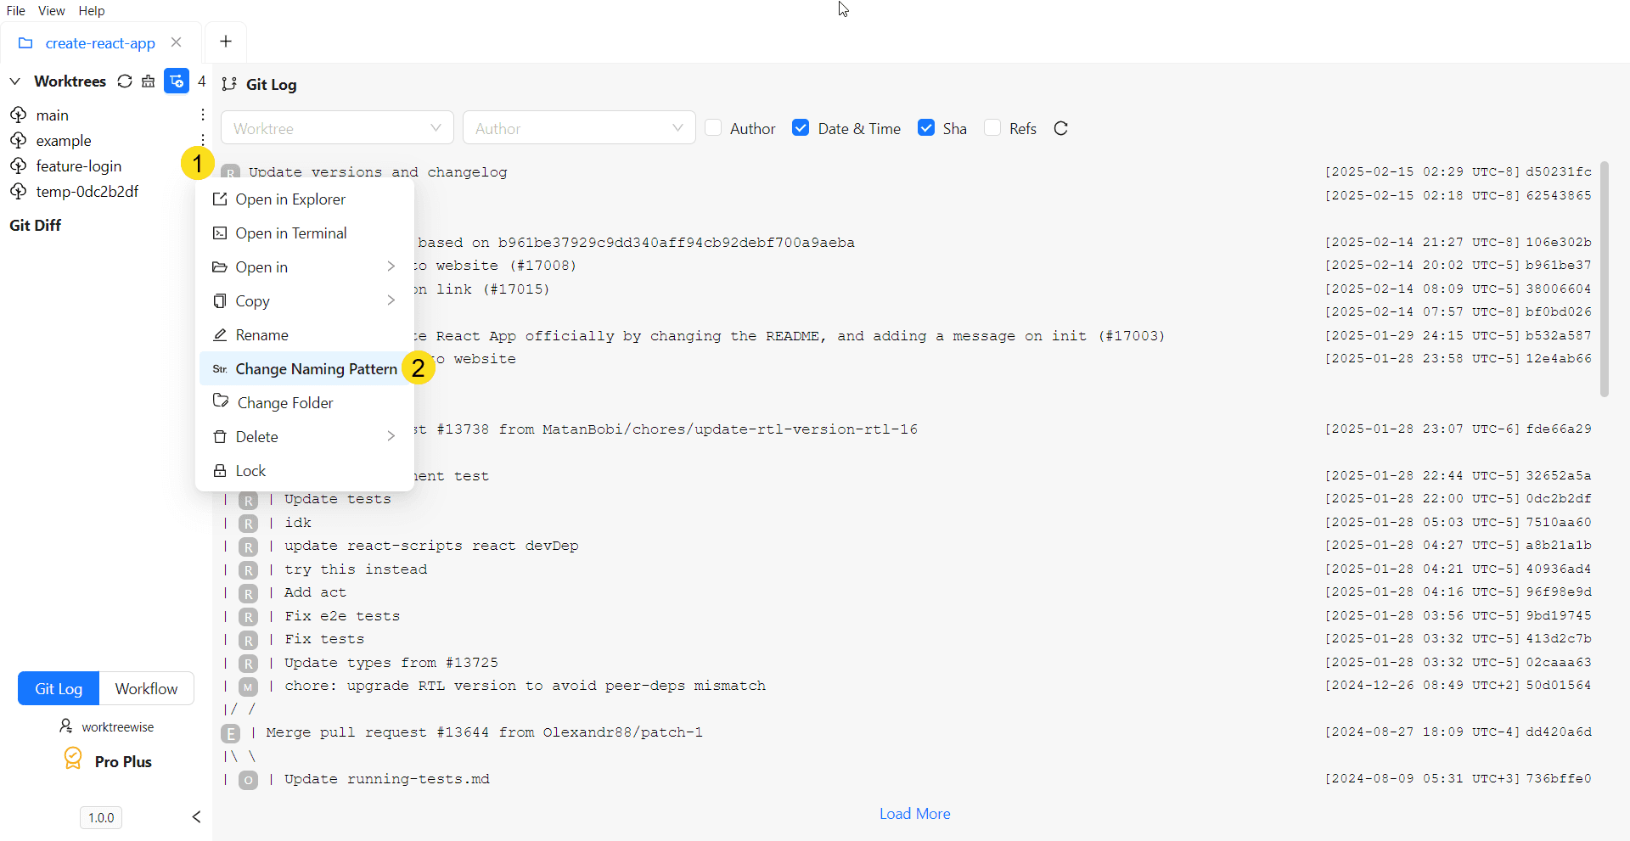Enable the Author filter checkbox
This screenshot has height=841, width=1630.
click(715, 126)
